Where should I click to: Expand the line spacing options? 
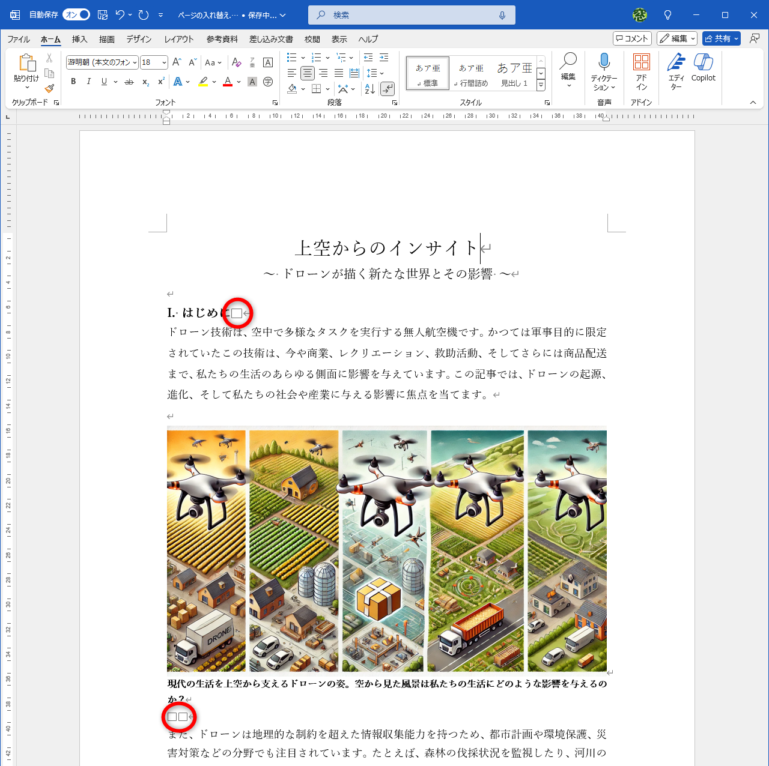click(x=380, y=73)
